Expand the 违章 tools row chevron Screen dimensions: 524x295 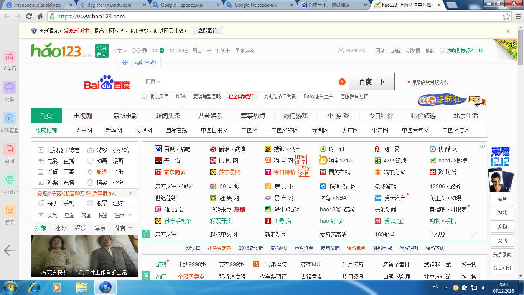click(130, 215)
